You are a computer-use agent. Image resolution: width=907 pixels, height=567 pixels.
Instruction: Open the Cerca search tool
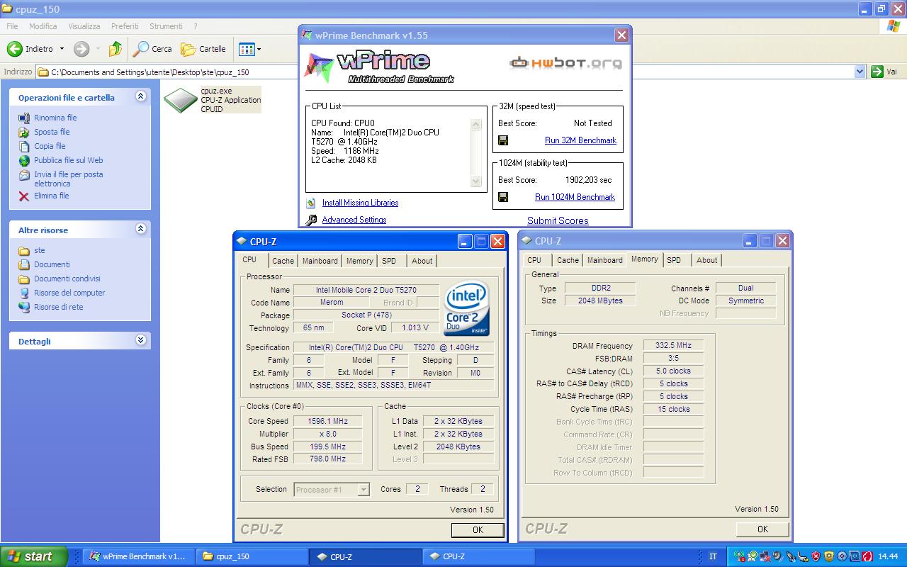coord(153,49)
